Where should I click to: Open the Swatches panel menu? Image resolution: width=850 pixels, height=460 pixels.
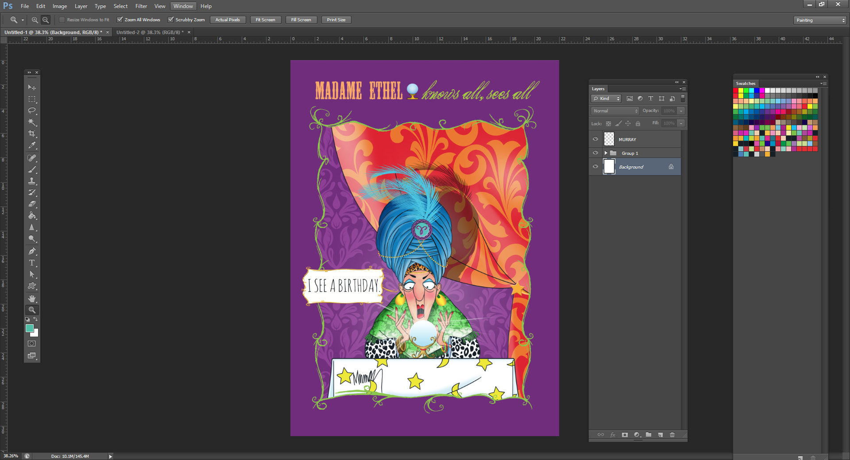click(x=823, y=83)
